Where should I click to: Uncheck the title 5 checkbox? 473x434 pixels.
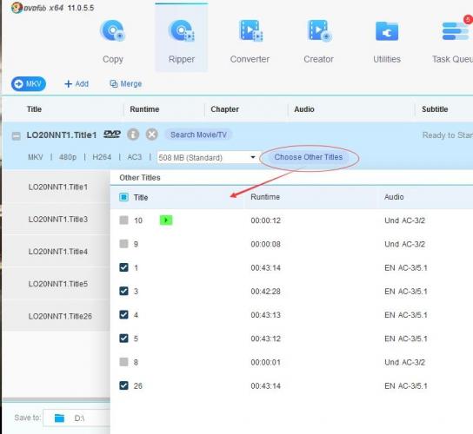123,339
